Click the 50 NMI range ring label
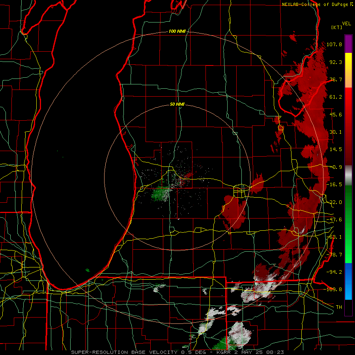Screen dimensions: 355x355 177,104
